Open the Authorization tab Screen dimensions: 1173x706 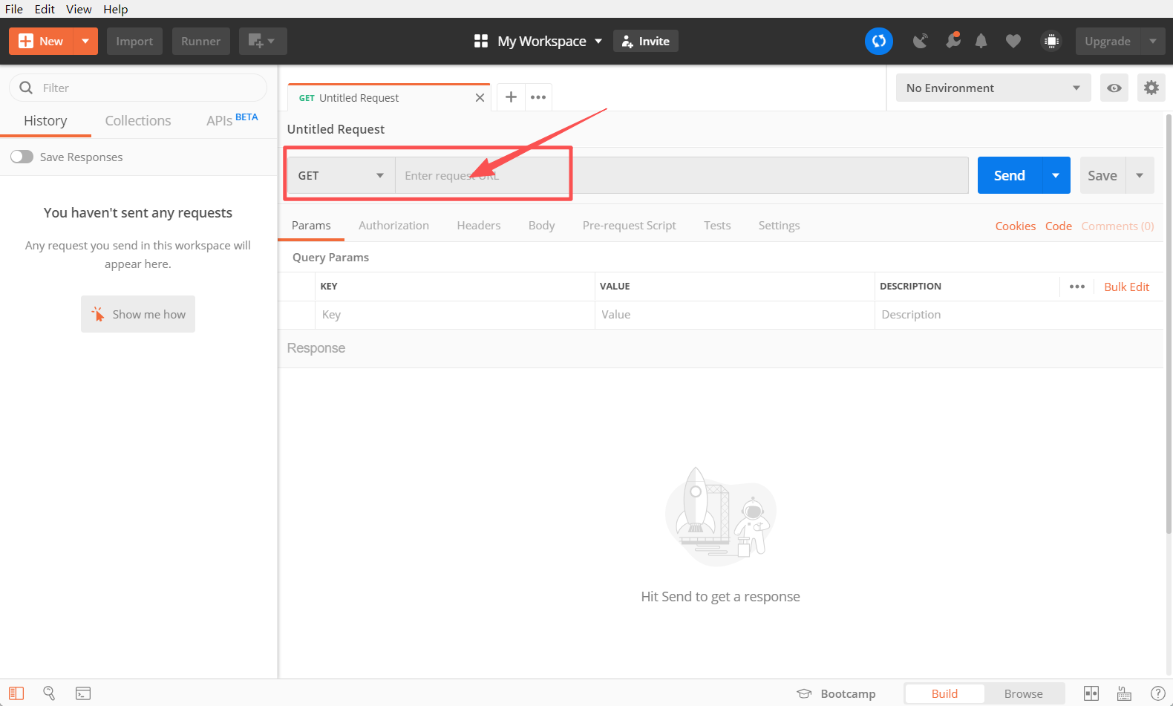[x=393, y=225]
